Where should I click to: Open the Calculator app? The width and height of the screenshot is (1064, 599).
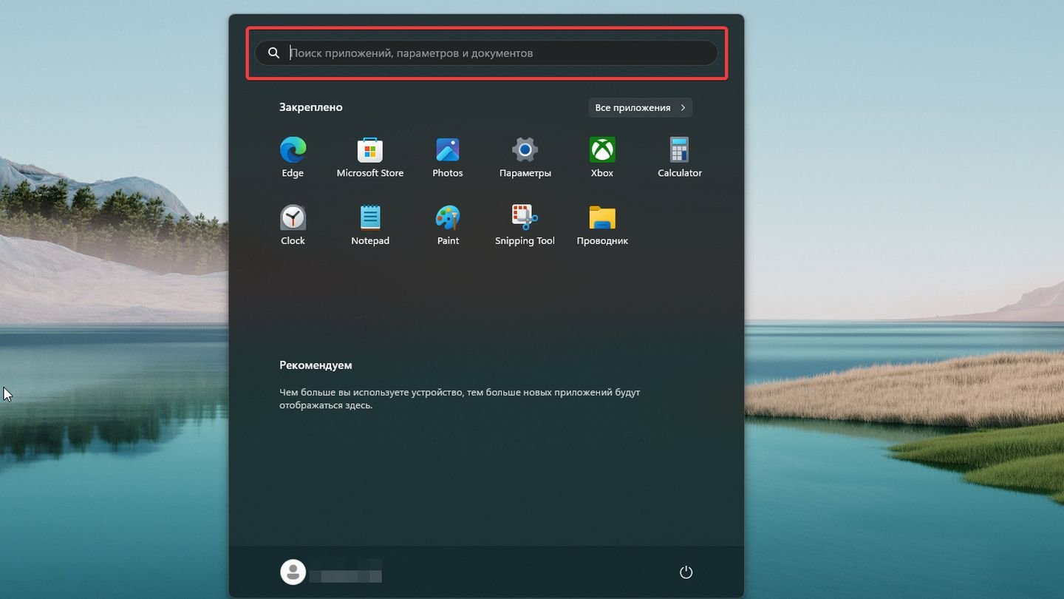tap(680, 150)
